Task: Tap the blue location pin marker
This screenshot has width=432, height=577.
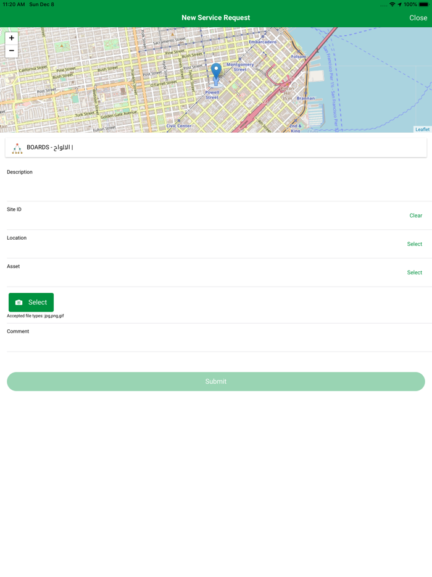Action: [x=216, y=73]
